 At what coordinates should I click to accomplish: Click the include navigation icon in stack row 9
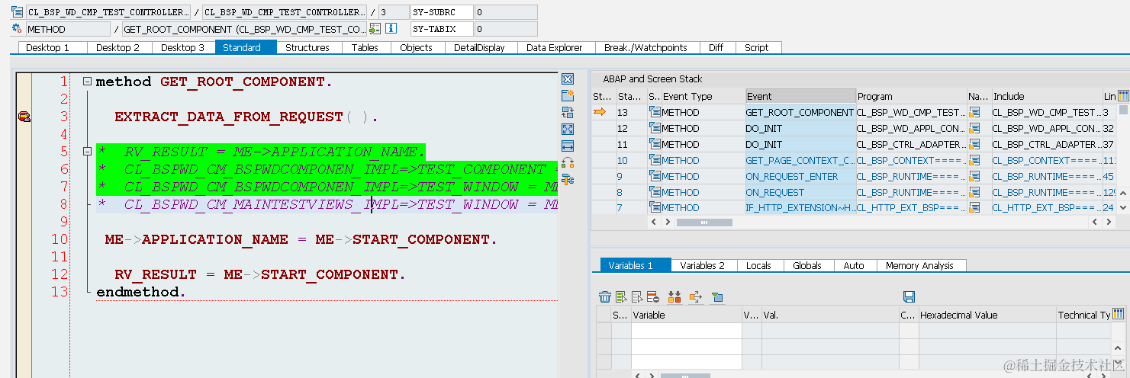pos(974,176)
